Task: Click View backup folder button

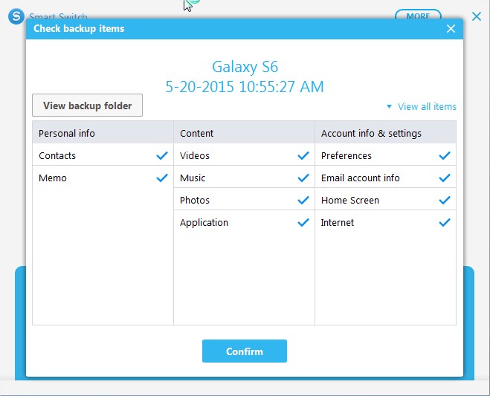Action: click(87, 106)
